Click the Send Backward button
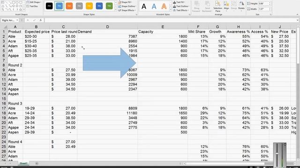 207,6
